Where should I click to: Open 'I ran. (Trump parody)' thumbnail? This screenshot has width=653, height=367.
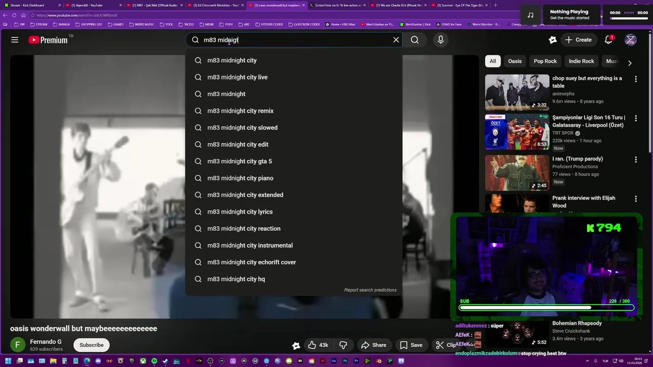pos(517,173)
